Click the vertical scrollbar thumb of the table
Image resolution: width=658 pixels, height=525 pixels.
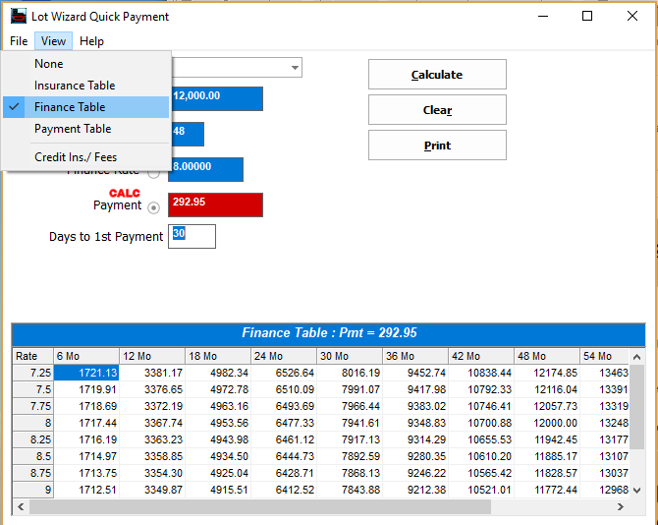click(x=636, y=407)
